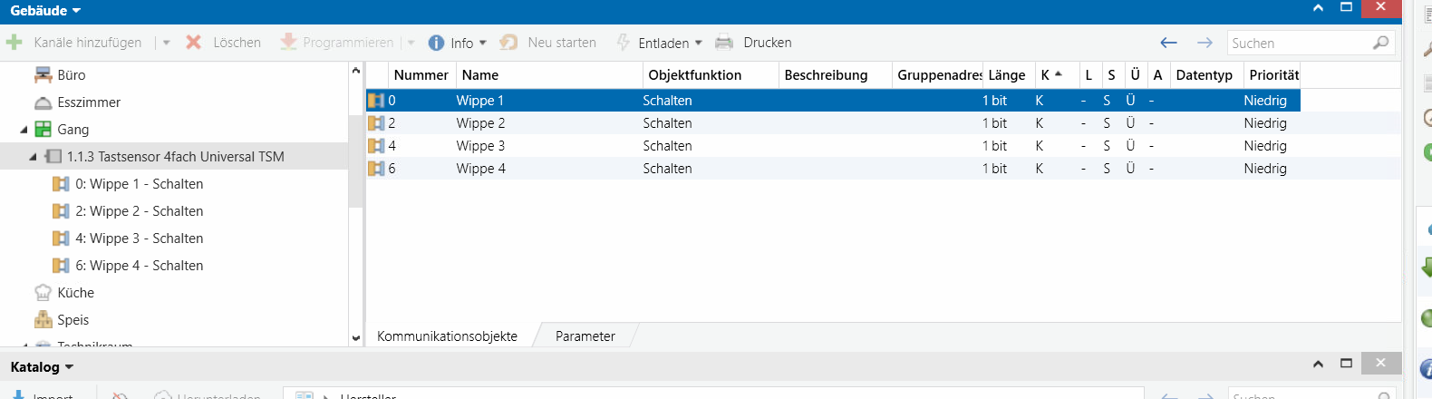Click the Entladen lightning icon
Screen dimensions: 1432x399
(x=623, y=43)
